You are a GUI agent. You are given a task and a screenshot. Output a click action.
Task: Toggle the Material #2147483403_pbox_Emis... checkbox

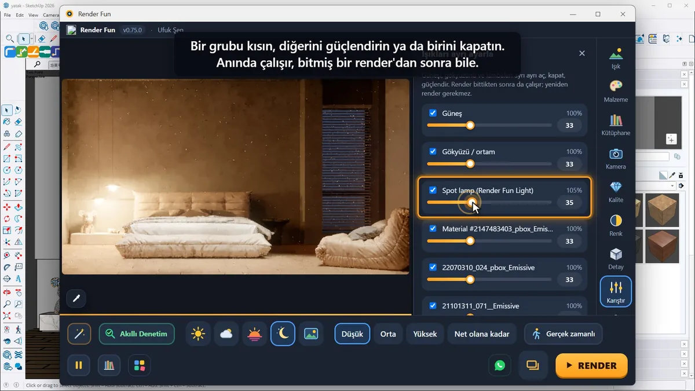tap(433, 228)
